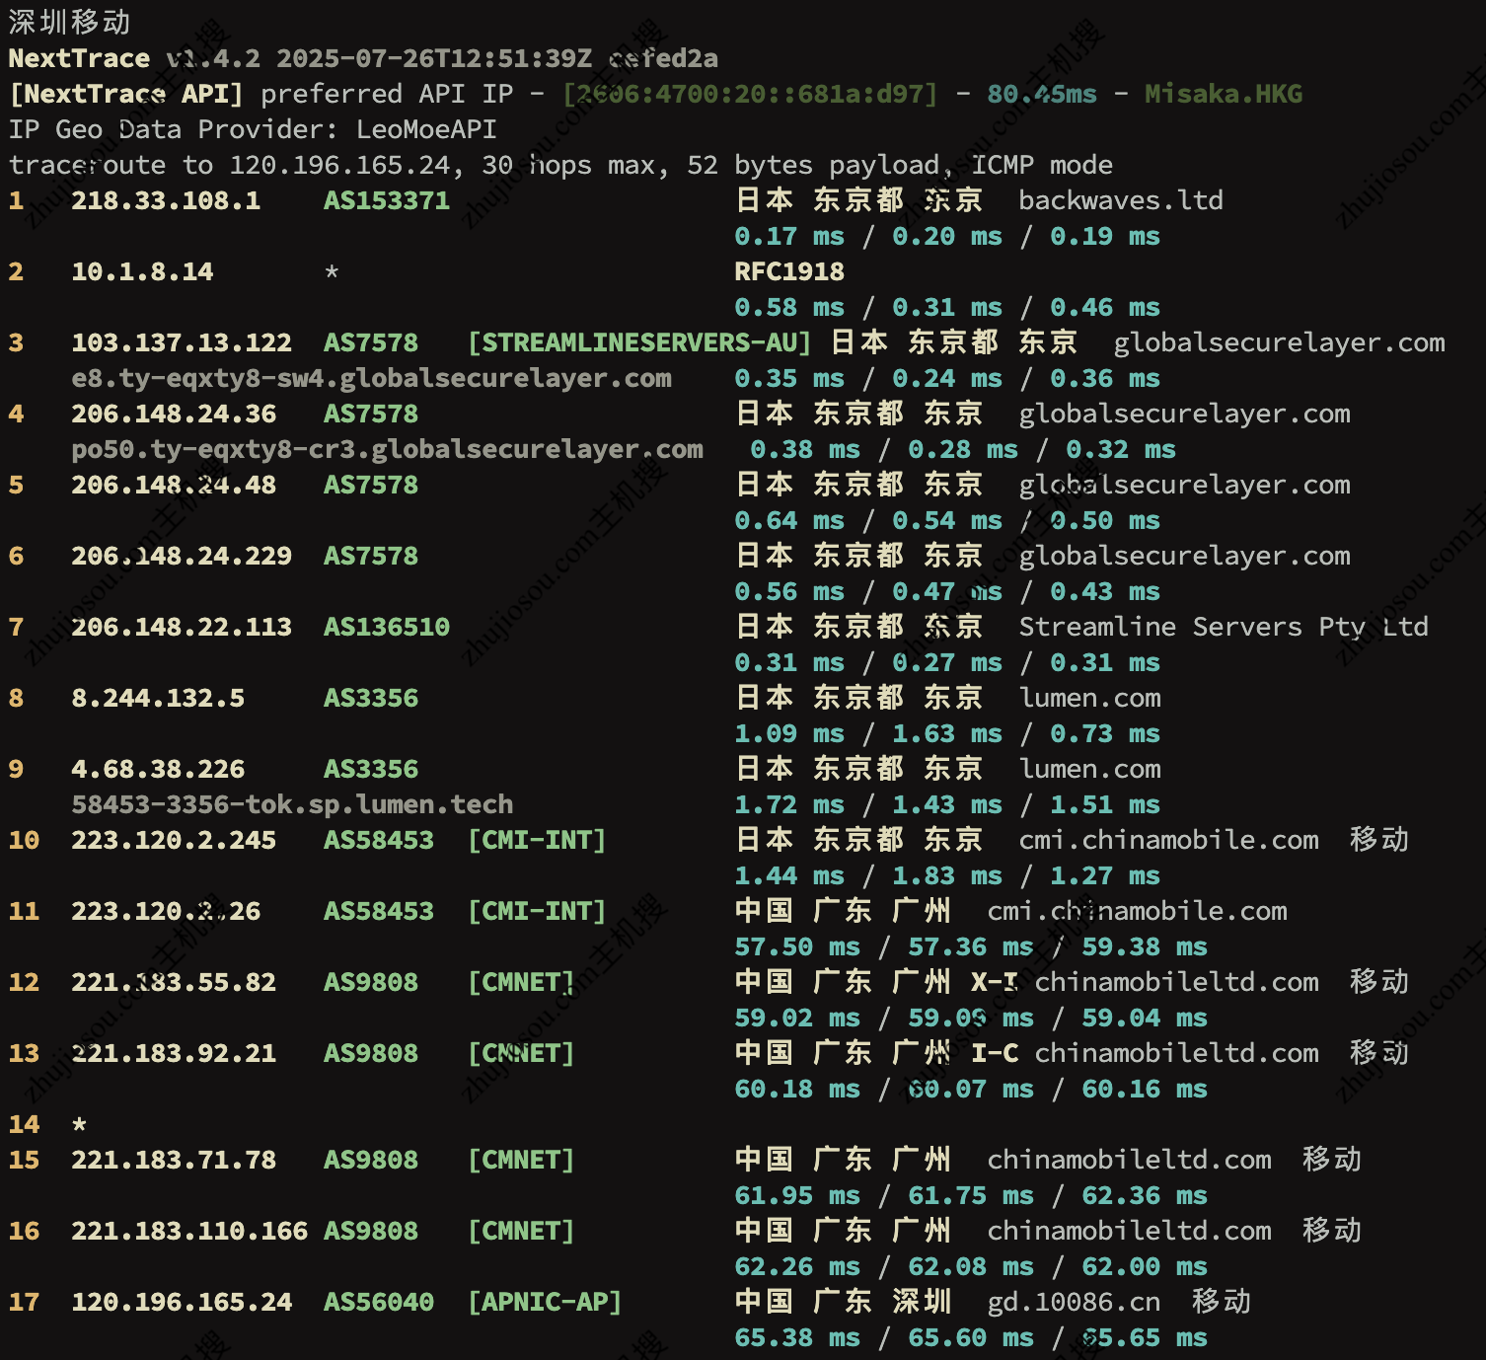Click the AS56040 number on hop 17
Screen dimensions: 1486x1360
coord(378,1302)
